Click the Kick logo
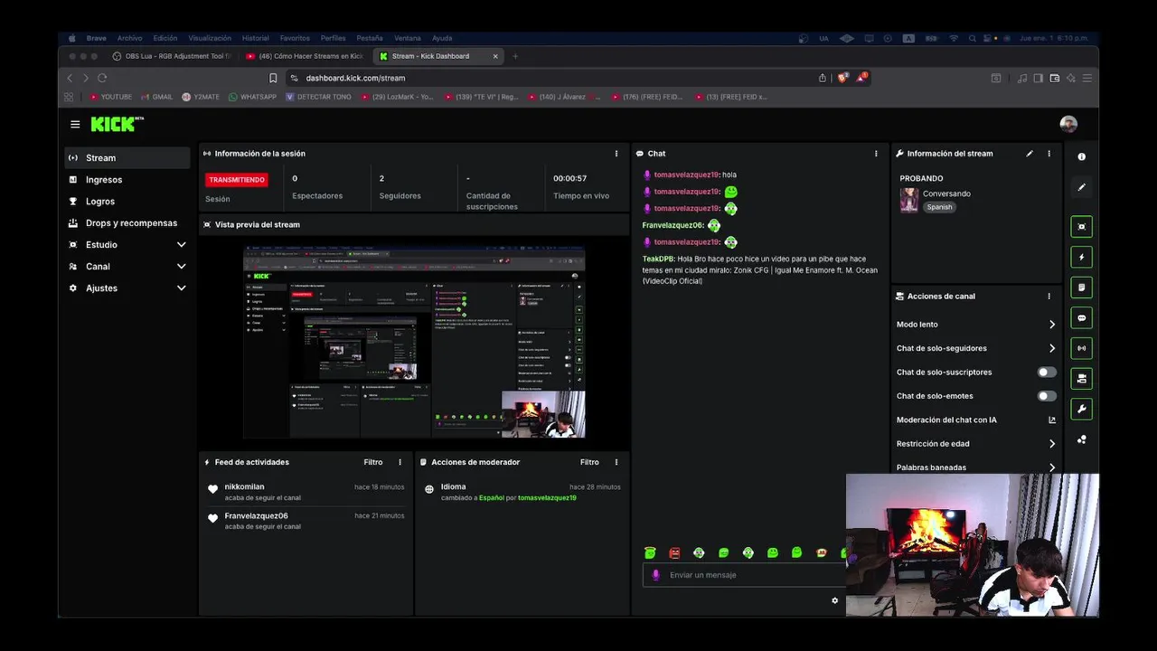 pos(117,124)
